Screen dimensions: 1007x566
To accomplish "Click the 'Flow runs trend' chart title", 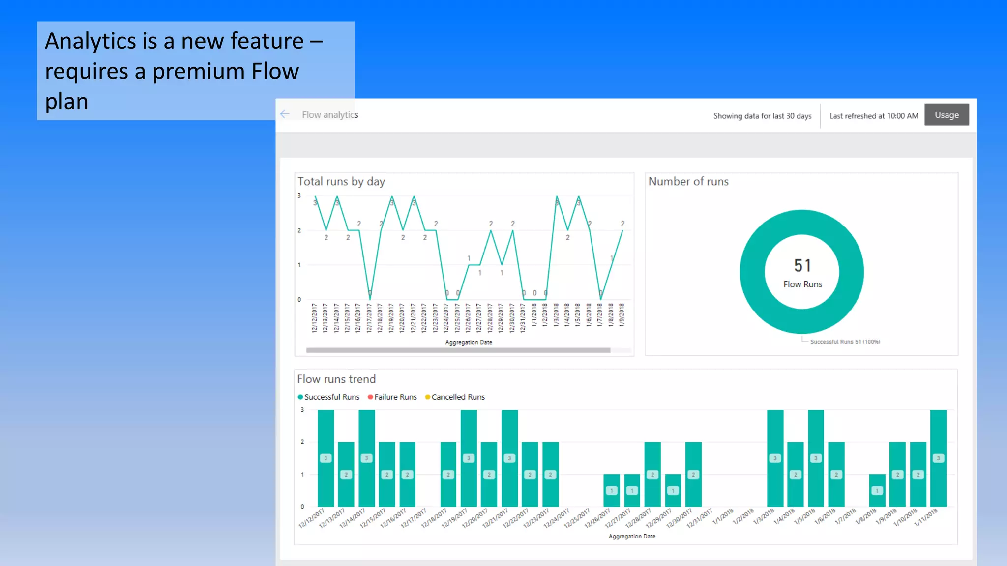I will pos(336,379).
